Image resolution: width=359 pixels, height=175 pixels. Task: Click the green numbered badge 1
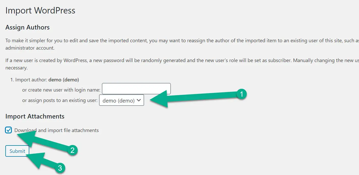(x=241, y=94)
